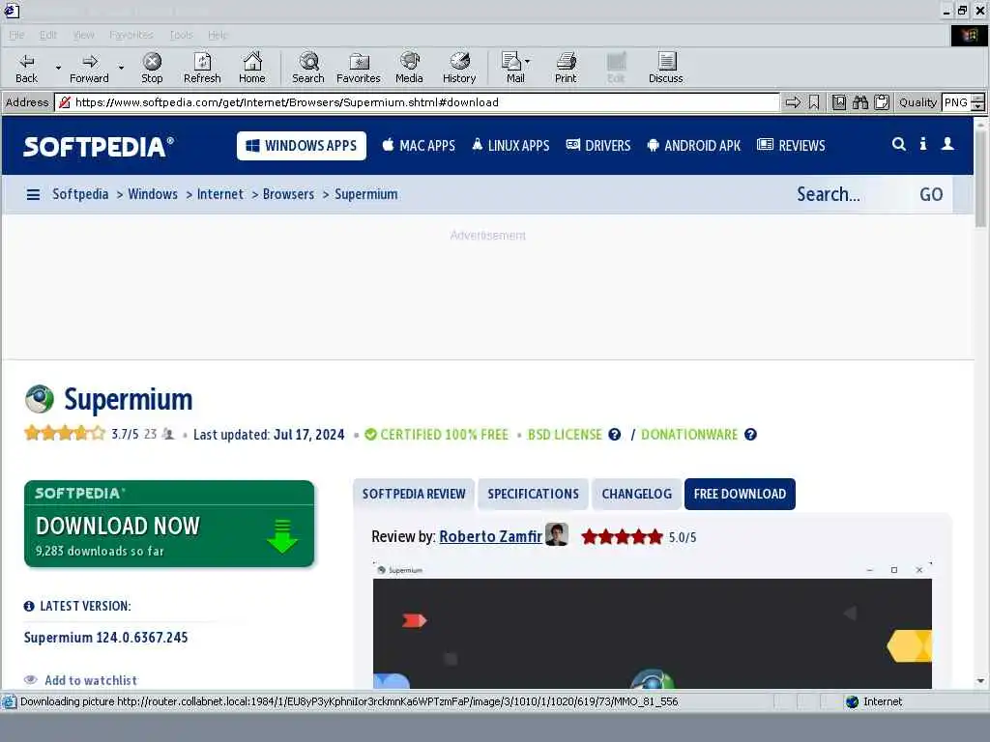Click the Softpedia breadcrumb link

click(x=80, y=194)
